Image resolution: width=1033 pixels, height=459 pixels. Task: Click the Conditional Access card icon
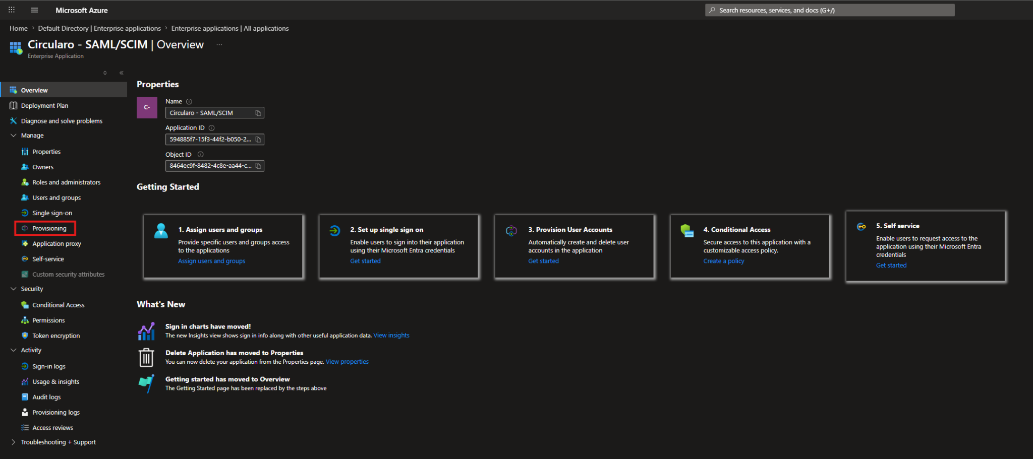tap(687, 231)
